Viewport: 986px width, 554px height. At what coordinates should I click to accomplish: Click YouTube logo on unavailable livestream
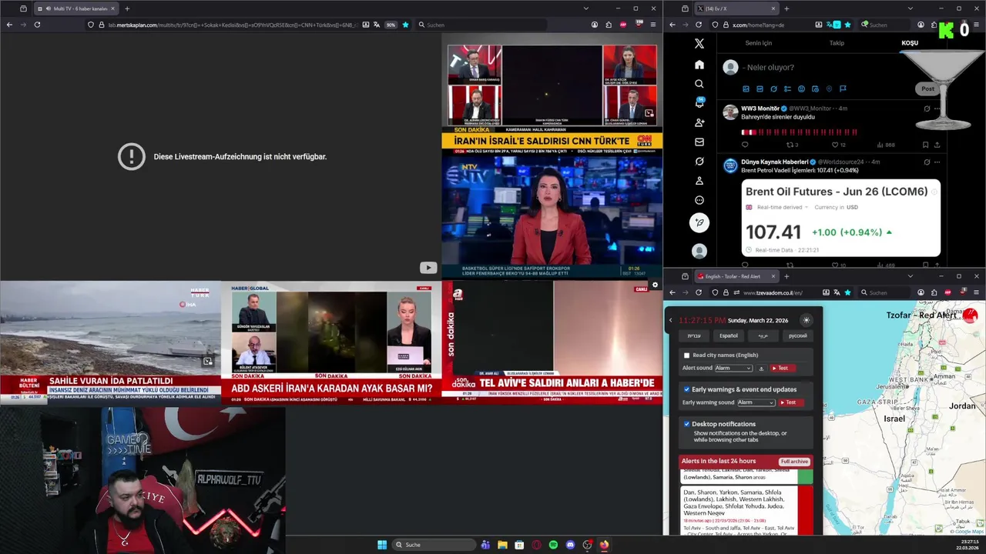point(428,268)
